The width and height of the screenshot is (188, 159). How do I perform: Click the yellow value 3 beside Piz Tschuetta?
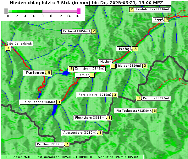tap(155, 111)
